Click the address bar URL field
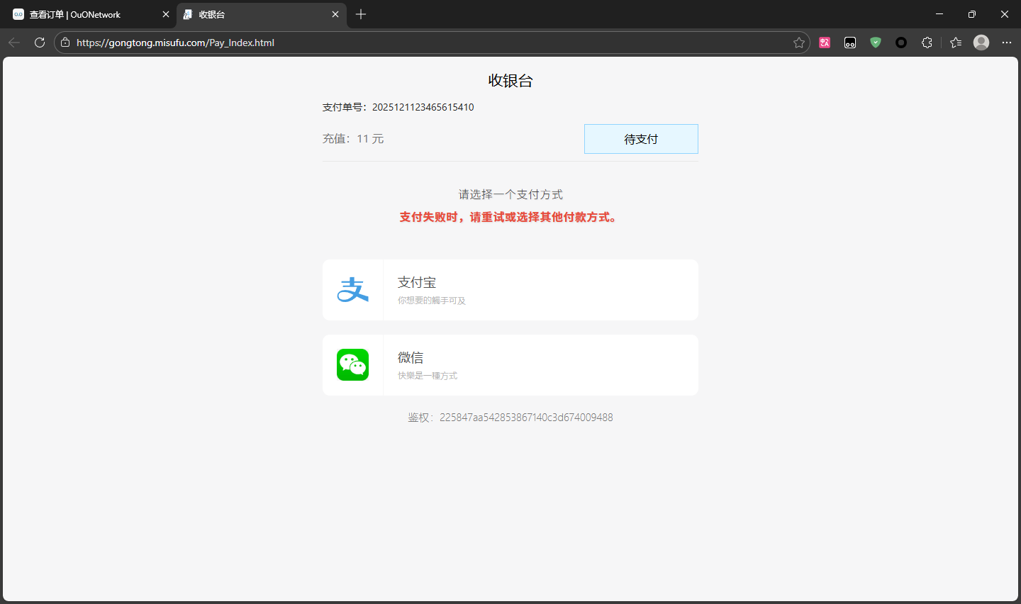This screenshot has height=604, width=1021. click(425, 43)
